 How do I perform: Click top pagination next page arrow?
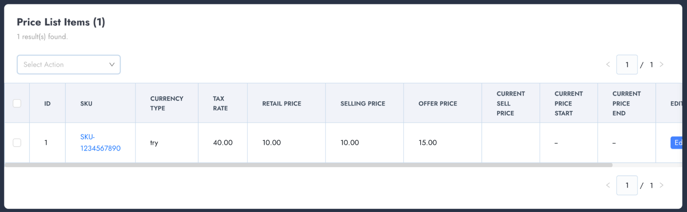(662, 65)
